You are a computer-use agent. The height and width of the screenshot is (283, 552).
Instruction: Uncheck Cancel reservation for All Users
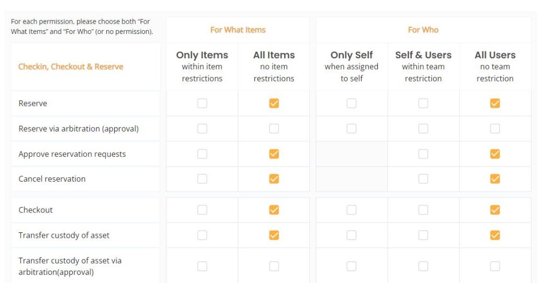click(495, 179)
